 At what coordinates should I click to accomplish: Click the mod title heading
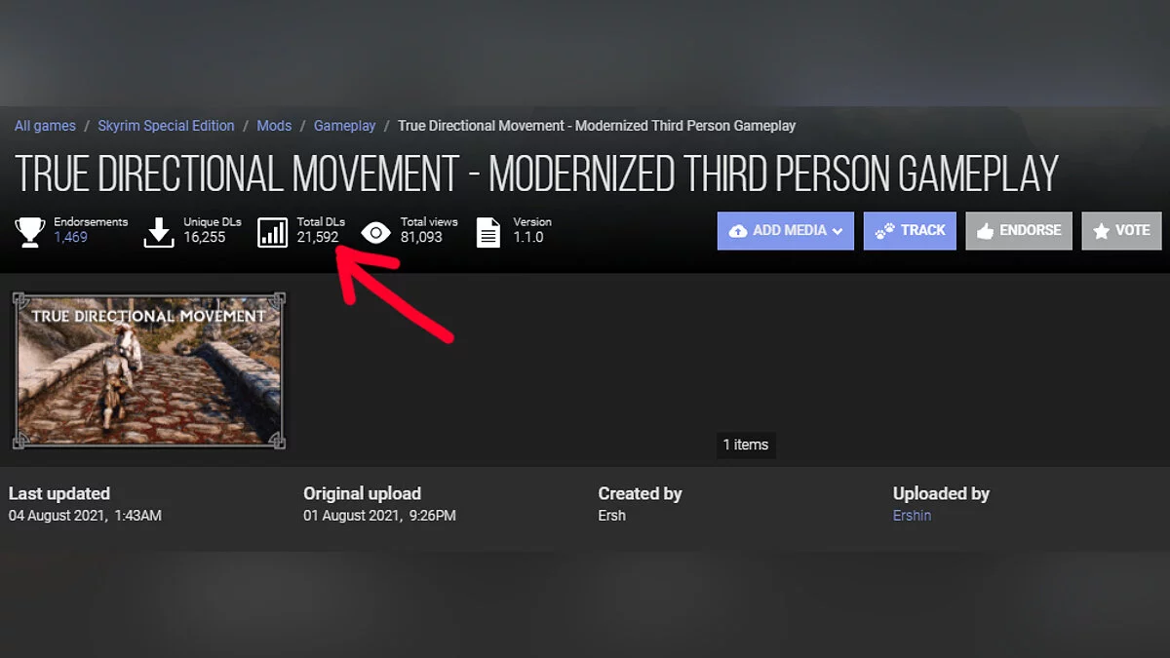point(536,174)
